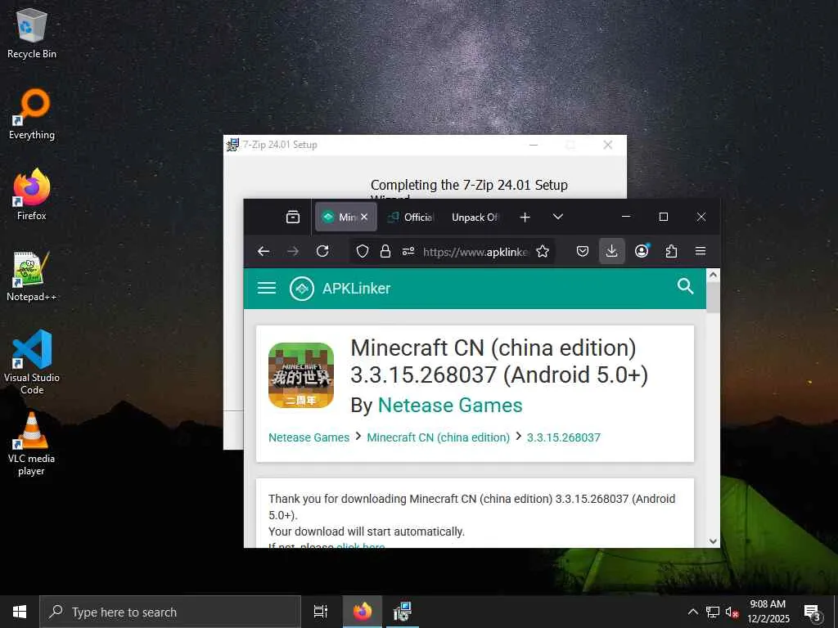
Task: Open the Recycle Bin desktop icon
Action: (32, 33)
